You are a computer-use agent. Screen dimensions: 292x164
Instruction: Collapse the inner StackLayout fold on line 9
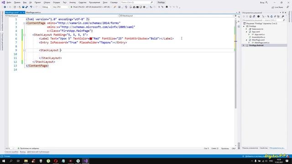coord(24,50)
